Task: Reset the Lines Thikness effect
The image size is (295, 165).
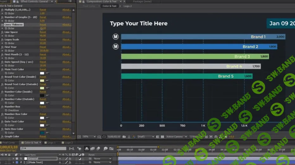Action: point(43,25)
